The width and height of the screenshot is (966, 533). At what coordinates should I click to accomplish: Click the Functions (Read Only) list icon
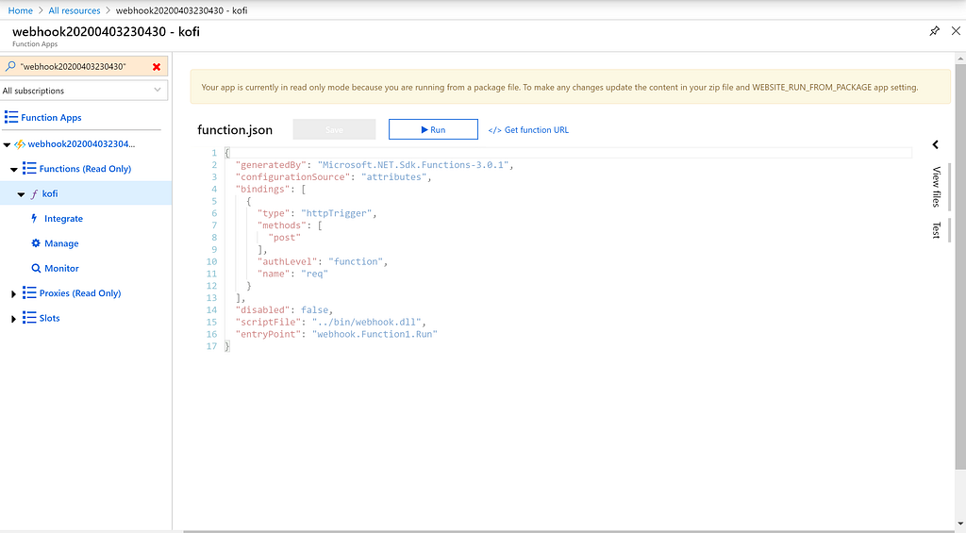point(29,168)
